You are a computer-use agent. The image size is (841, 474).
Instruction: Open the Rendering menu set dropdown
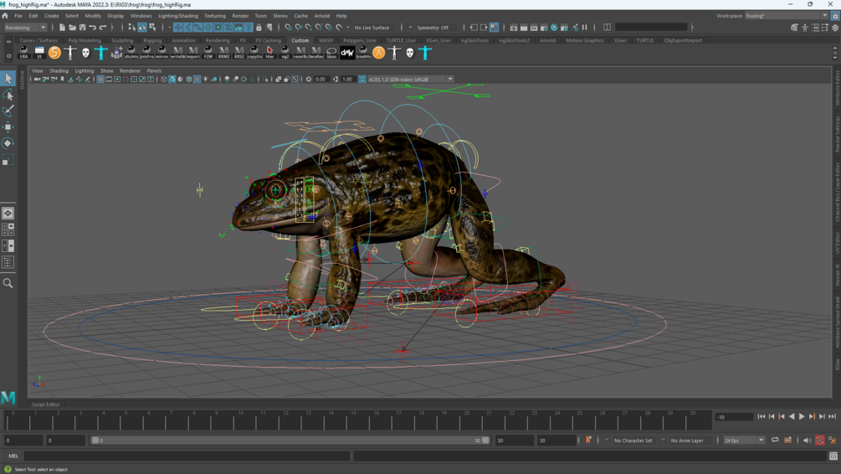[x=25, y=28]
